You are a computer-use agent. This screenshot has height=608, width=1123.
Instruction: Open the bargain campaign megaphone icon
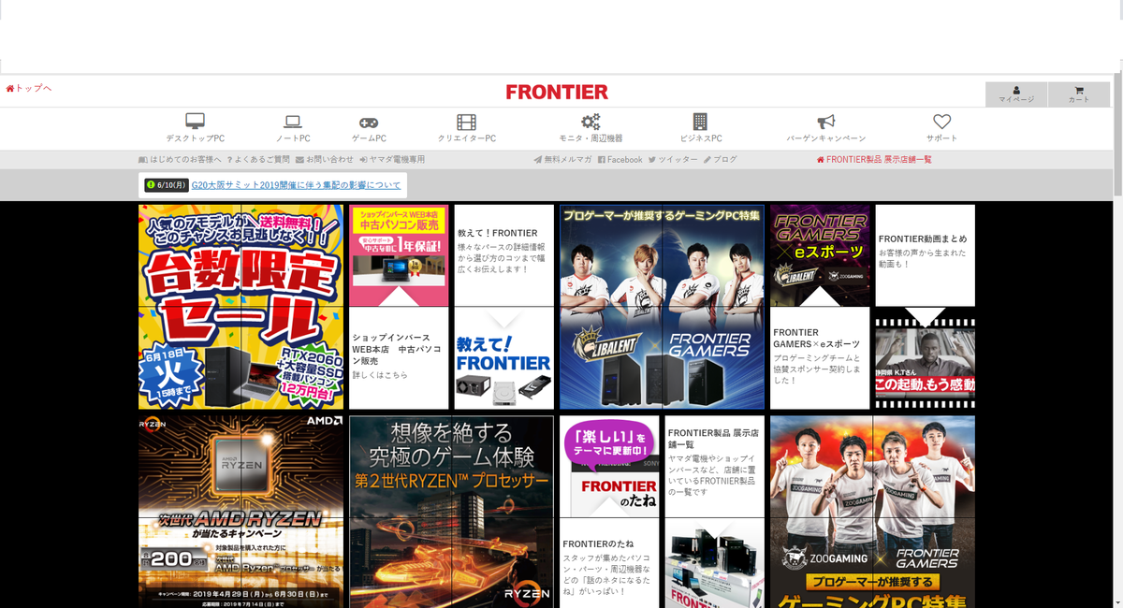[x=825, y=123]
